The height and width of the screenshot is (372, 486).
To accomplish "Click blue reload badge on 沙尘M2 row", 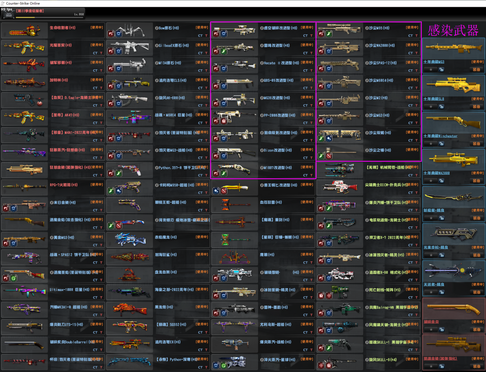I will [x=329, y=103].
